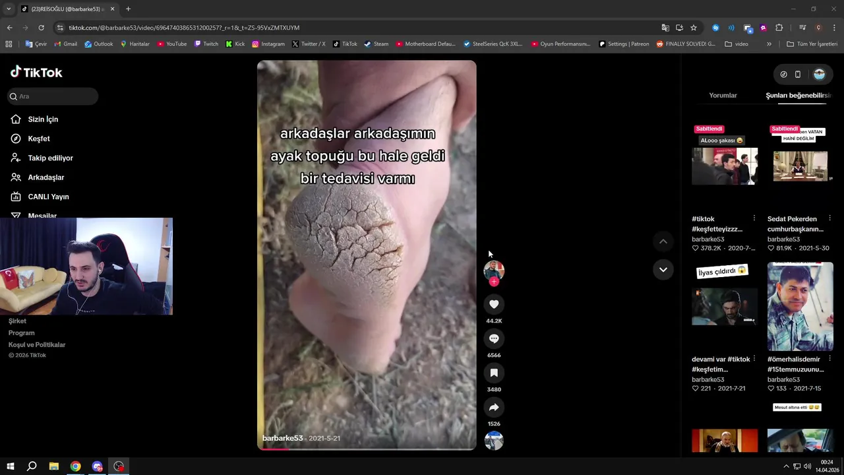844x475 pixels.
Task: Go back in browser history
Action: [x=9, y=28]
